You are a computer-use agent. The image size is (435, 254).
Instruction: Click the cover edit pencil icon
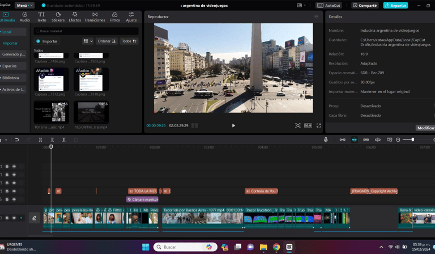(x=35, y=218)
